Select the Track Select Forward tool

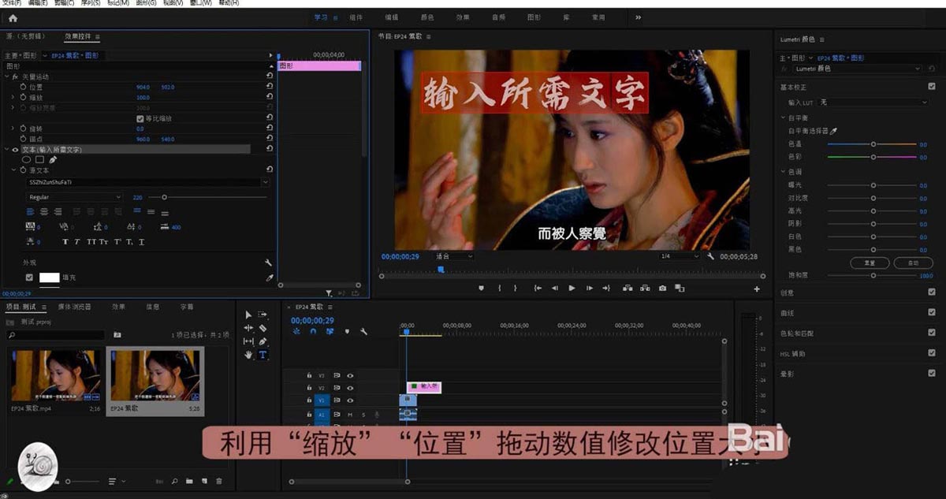pyautogui.click(x=263, y=315)
